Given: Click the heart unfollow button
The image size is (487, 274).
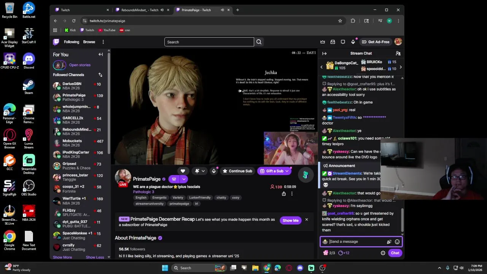Looking at the screenshot, I should [183, 171].
